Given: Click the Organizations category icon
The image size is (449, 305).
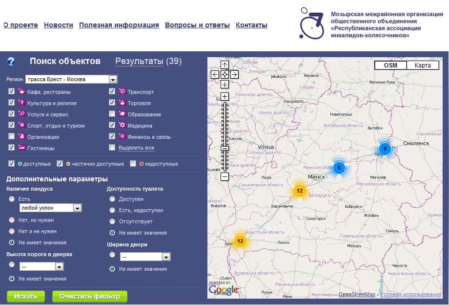Looking at the screenshot, I should tap(22, 136).
